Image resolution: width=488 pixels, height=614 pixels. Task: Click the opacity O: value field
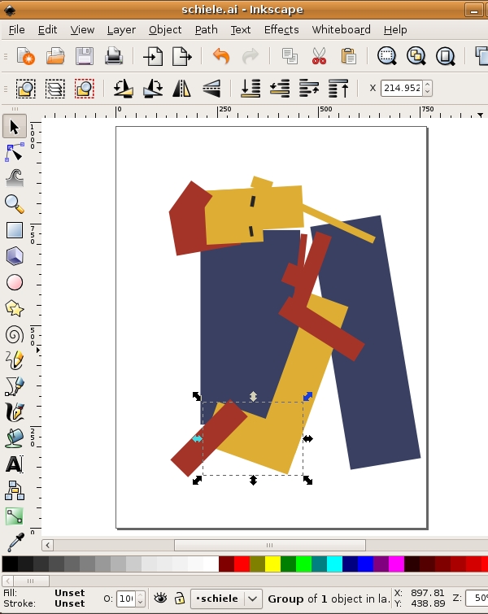click(125, 599)
